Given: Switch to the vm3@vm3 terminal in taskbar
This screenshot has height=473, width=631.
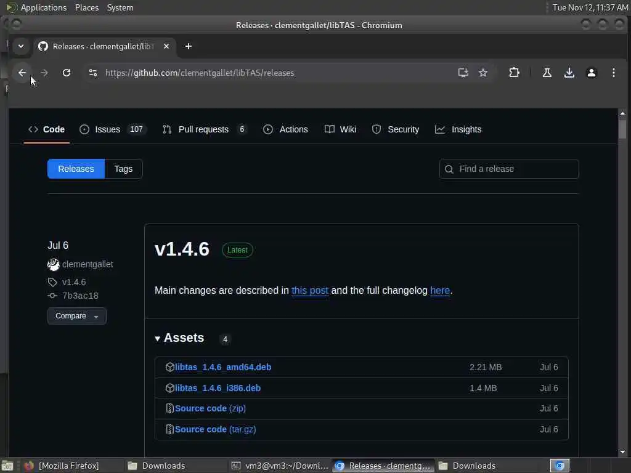Looking at the screenshot, I should pyautogui.click(x=281, y=466).
